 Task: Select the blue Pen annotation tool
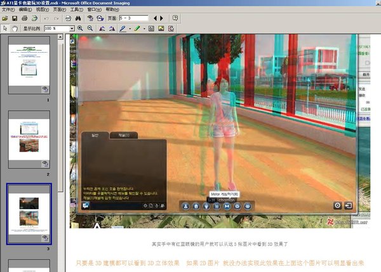[x=123, y=29]
